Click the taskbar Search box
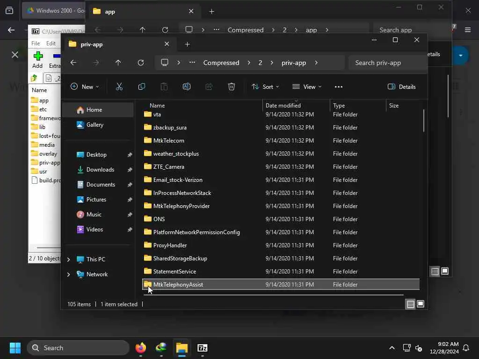Screen dimensions: 479x359 [x=78, y=348]
